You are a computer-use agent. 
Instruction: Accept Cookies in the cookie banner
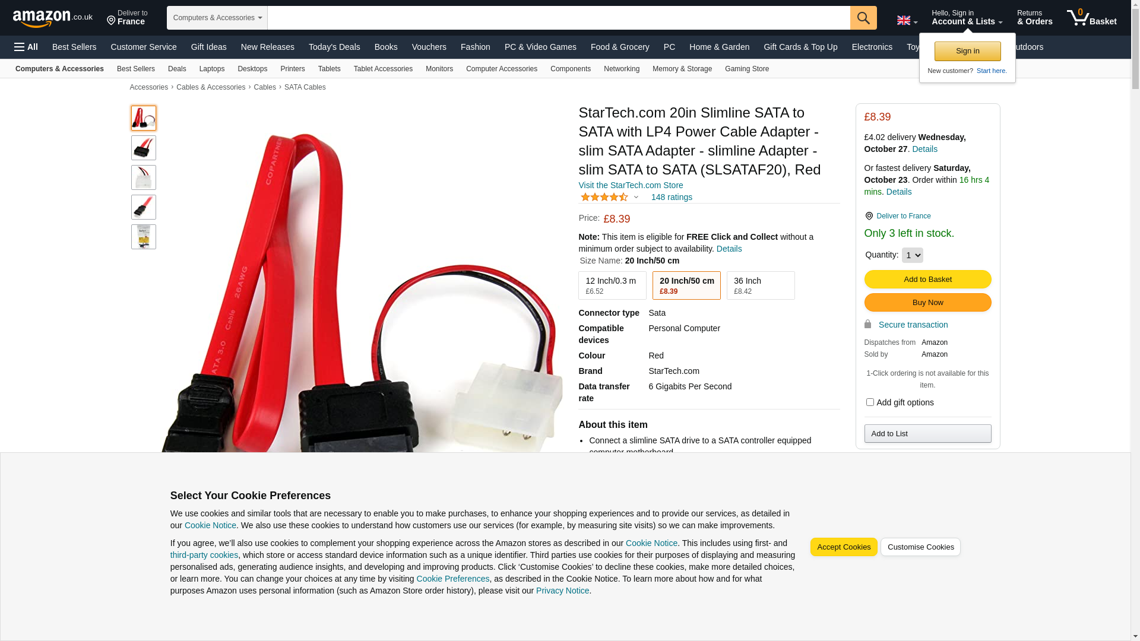pyautogui.click(x=844, y=547)
